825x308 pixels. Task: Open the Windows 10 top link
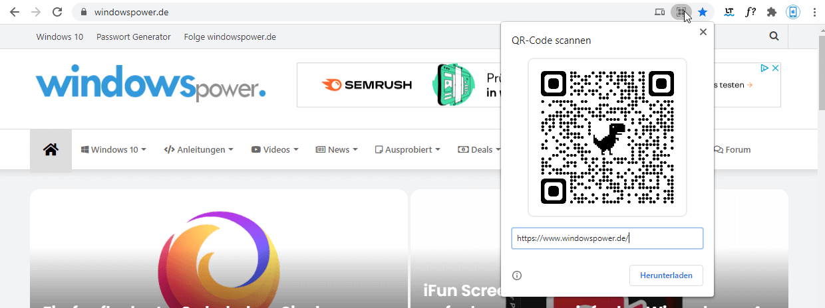tap(60, 37)
